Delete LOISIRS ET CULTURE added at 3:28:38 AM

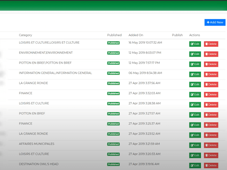211,105
